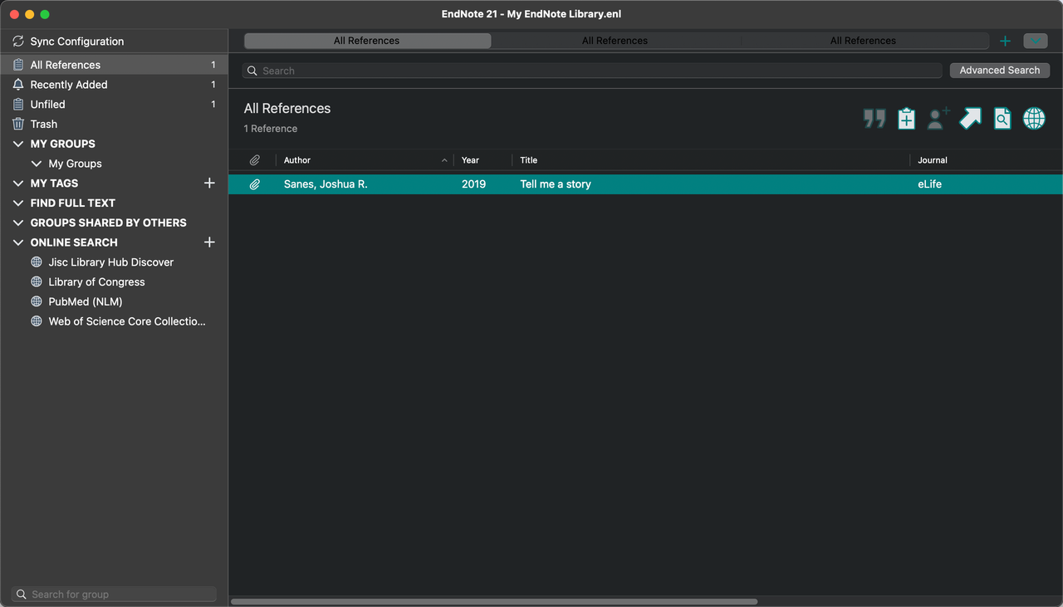Screen dimensions: 1063x607
Task: Click the clipboard icon beside Unfiled
Action: click(18, 105)
